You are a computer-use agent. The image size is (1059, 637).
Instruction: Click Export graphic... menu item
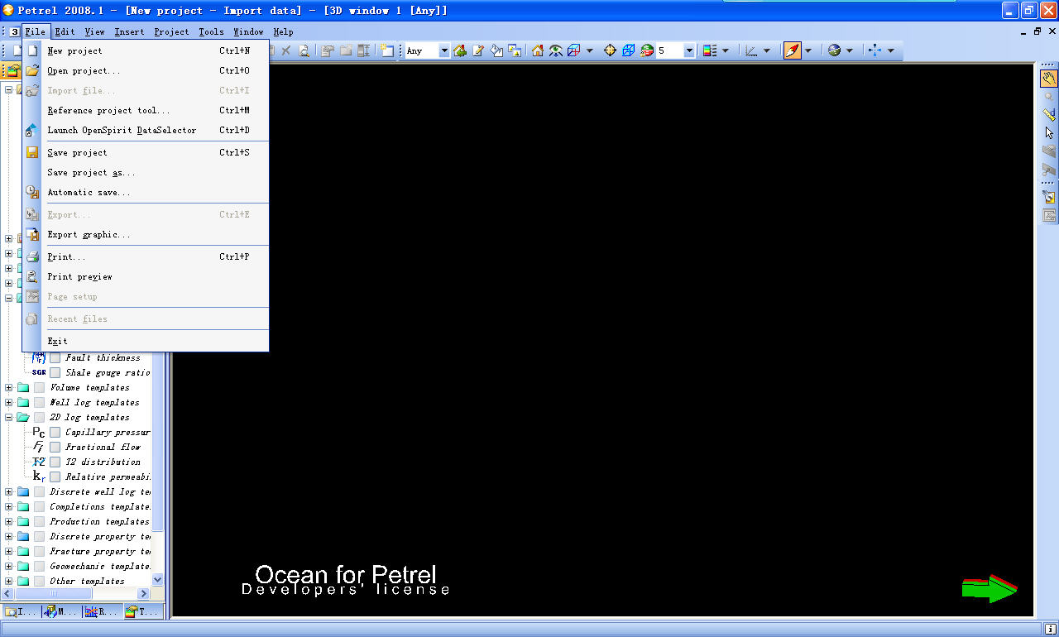(x=146, y=234)
